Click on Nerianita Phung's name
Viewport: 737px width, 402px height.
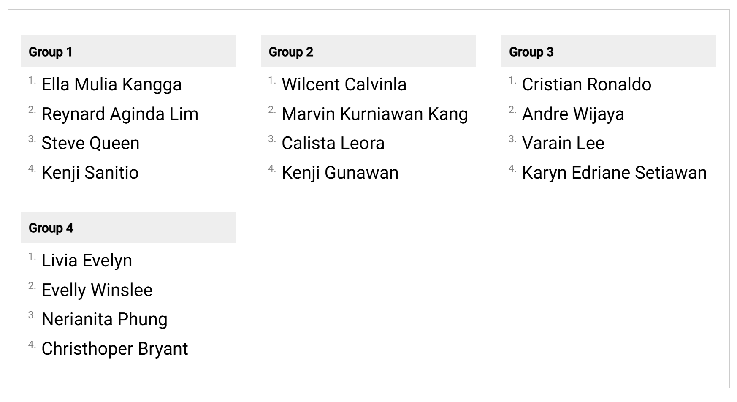(x=104, y=319)
